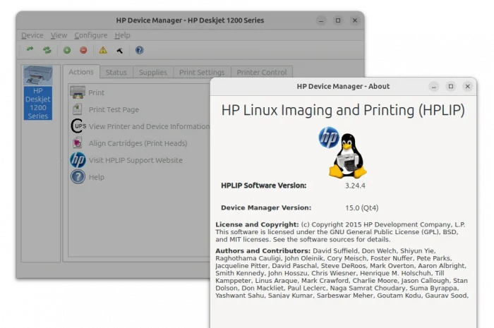This screenshot has height=328, width=494.
Task: Open the Configure menu
Action: coord(91,35)
